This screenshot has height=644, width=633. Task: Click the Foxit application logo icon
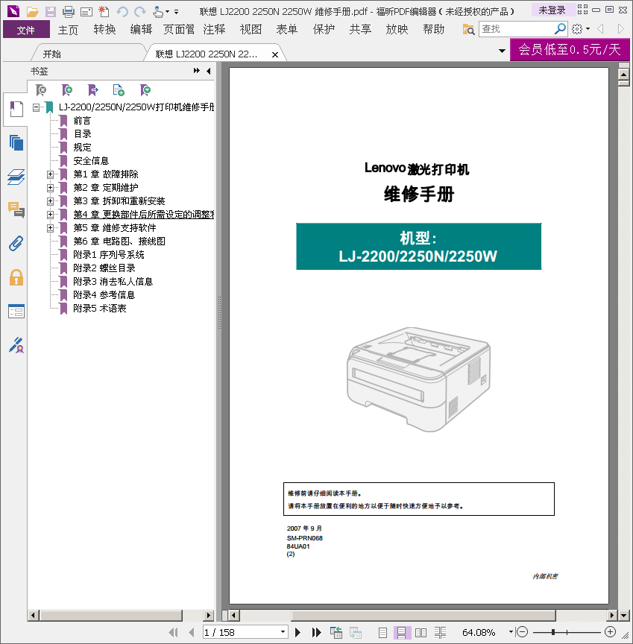click(x=13, y=10)
